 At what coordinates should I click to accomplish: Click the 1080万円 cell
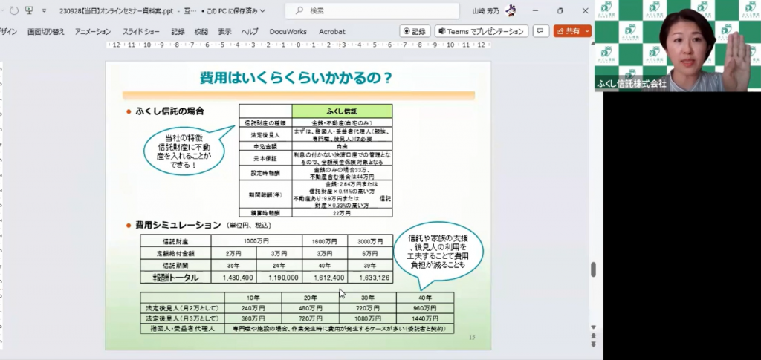[x=368, y=319]
